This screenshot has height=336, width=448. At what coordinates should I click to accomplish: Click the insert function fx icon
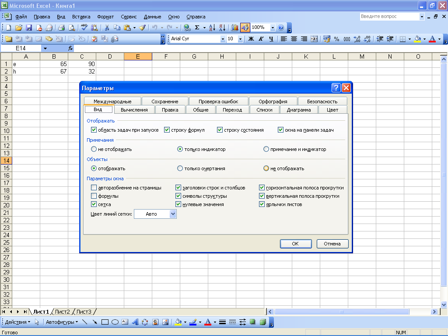coord(70,48)
